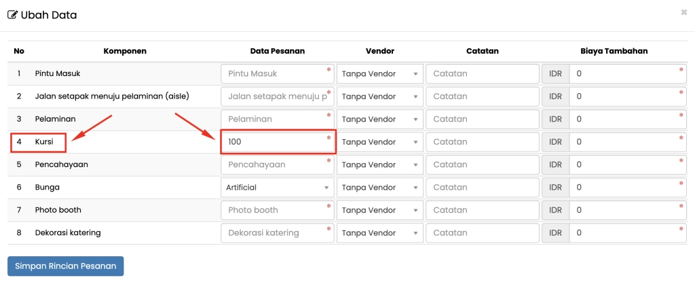Click the edit icon beside Ubah Data

click(12, 15)
